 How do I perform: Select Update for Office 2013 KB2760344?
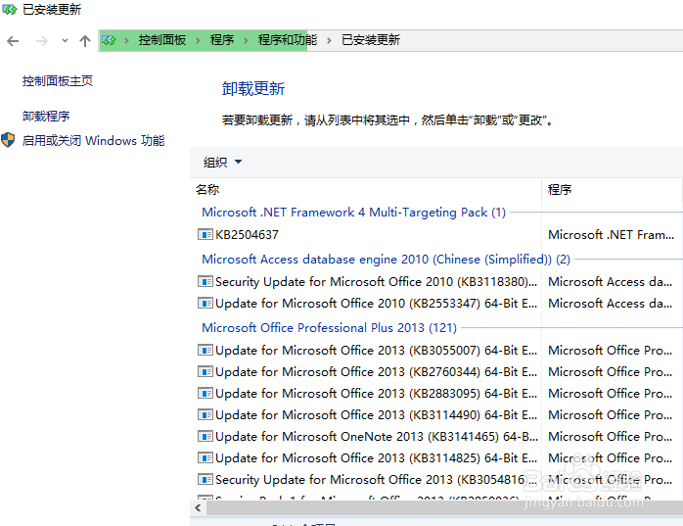376,371
